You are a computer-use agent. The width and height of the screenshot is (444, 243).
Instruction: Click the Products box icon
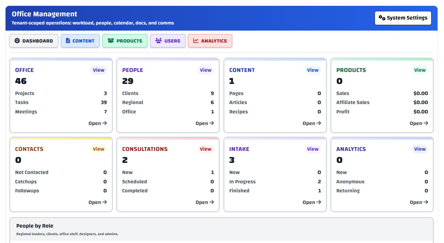click(x=111, y=41)
